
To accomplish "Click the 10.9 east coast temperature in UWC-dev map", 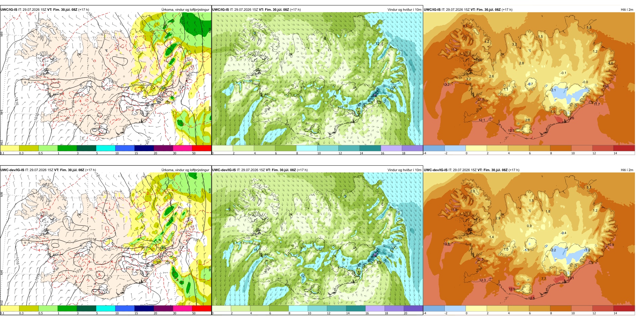I will pos(611,245).
